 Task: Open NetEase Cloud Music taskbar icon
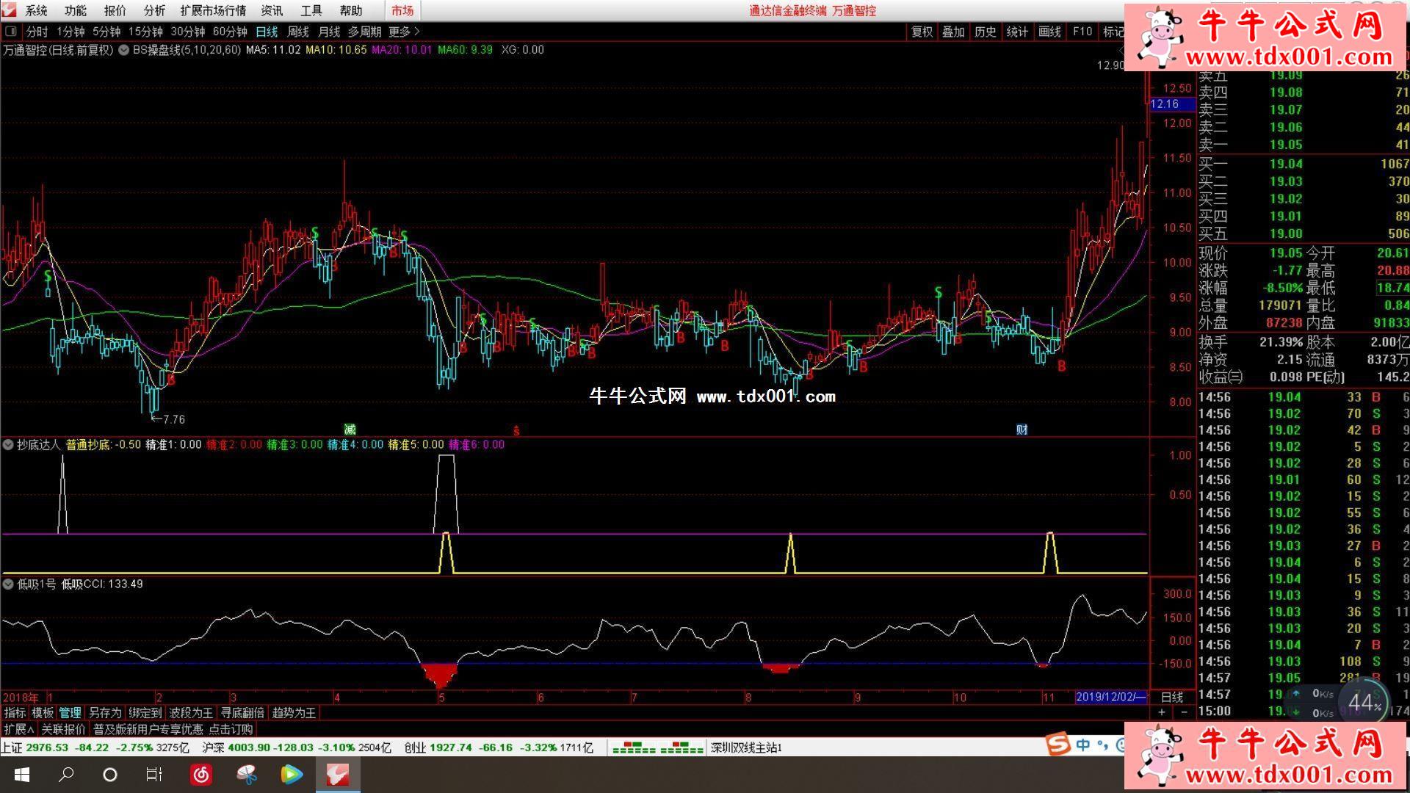(x=200, y=775)
